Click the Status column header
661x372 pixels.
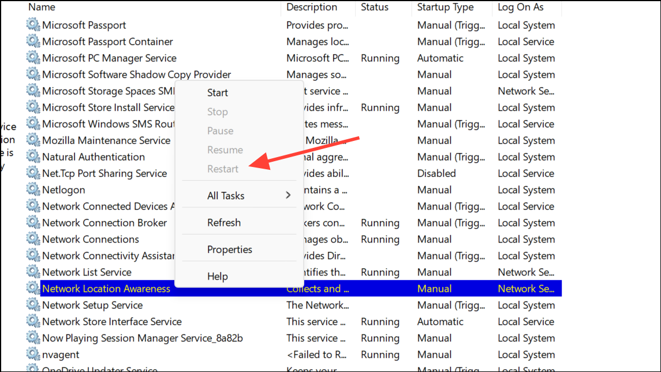point(375,7)
